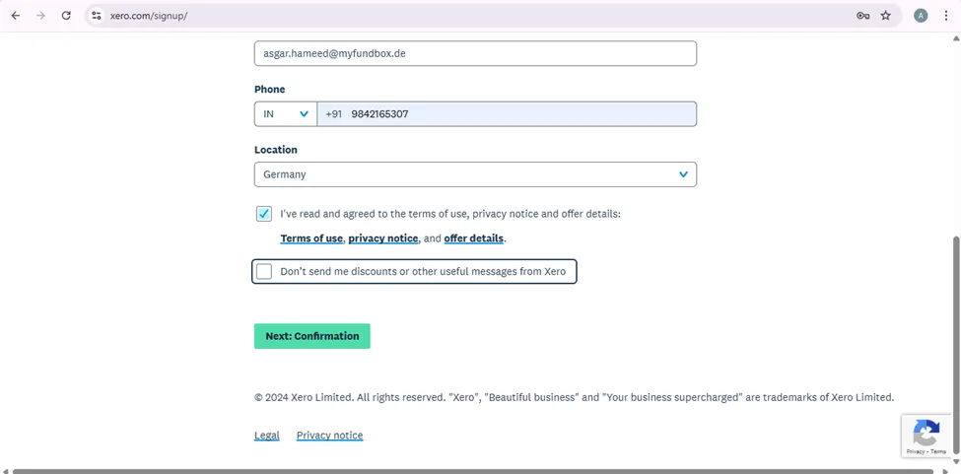This screenshot has width=961, height=474.
Task: Click Next: Confirmation button
Action: [312, 336]
